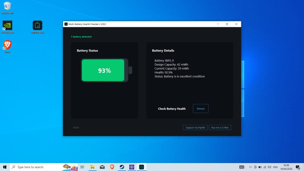Open the Mail app from the taskbar
This screenshot has width=304, height=171.
pyautogui.click(x=102, y=167)
